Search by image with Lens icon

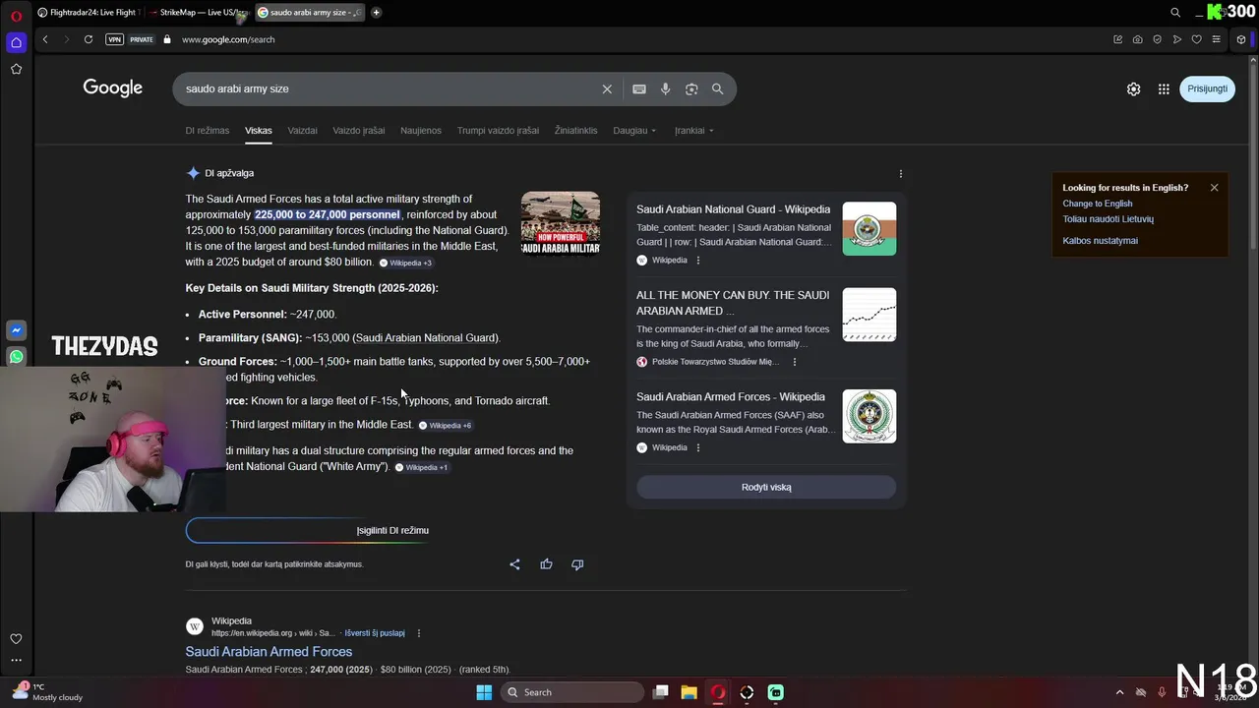[x=691, y=88]
